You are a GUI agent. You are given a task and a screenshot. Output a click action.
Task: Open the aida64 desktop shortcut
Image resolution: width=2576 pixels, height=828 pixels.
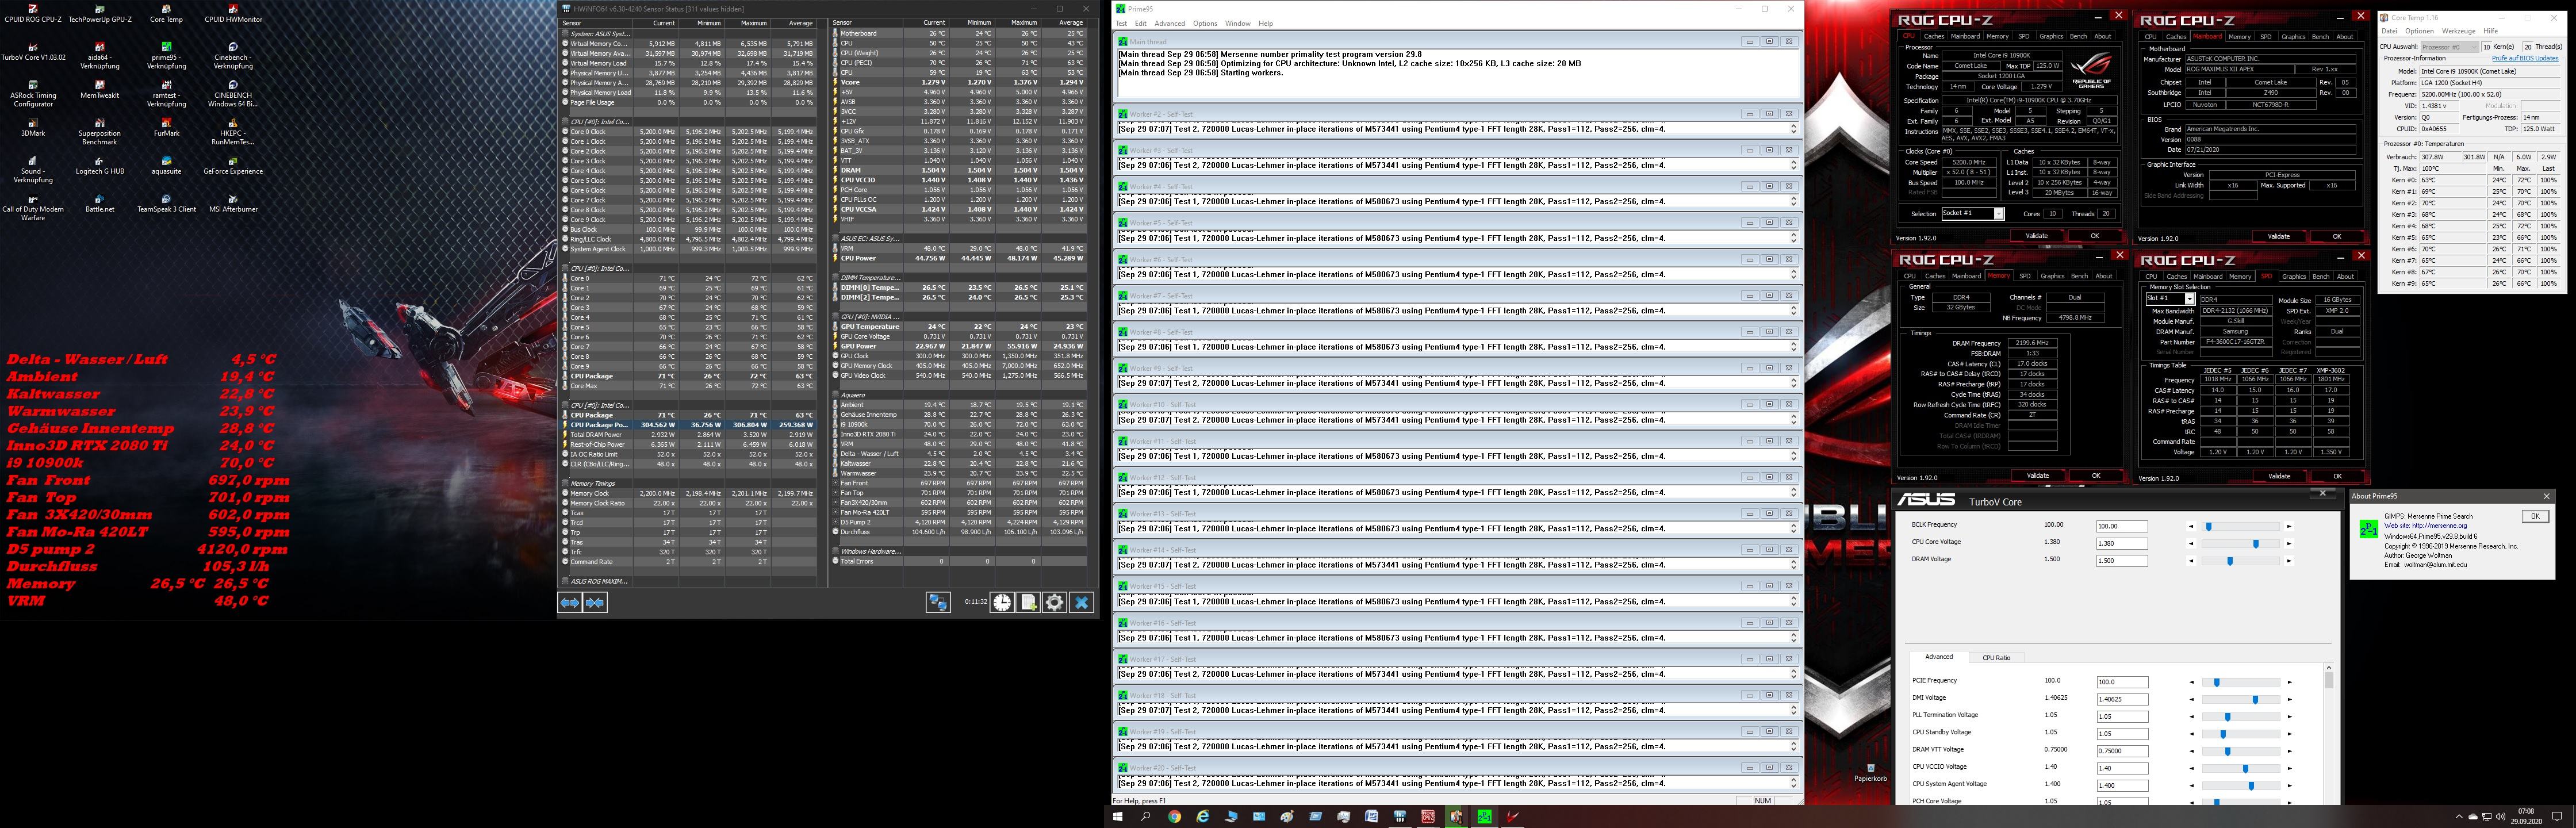[100, 56]
